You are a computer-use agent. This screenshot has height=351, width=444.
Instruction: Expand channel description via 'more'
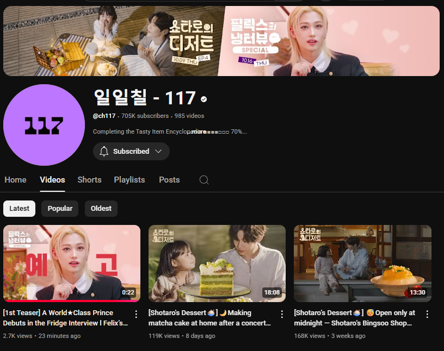click(x=199, y=132)
